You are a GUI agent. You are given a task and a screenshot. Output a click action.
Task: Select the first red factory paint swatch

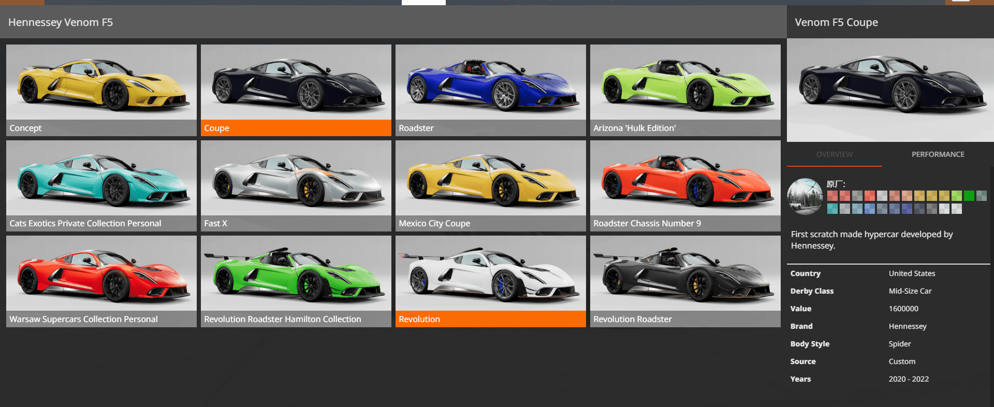coord(832,196)
